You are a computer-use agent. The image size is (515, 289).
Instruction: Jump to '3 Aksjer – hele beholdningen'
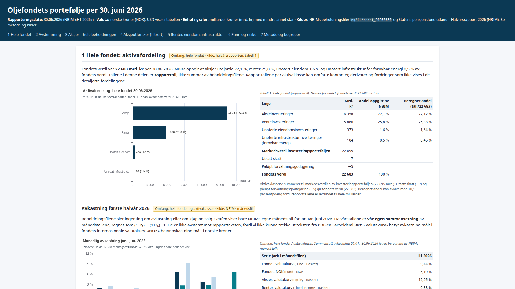[91, 35]
